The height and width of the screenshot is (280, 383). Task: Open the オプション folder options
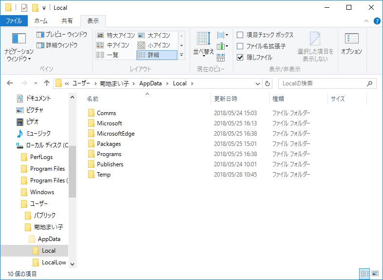(351, 43)
